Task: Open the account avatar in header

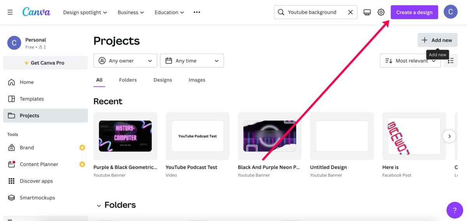Action: pyautogui.click(x=451, y=12)
